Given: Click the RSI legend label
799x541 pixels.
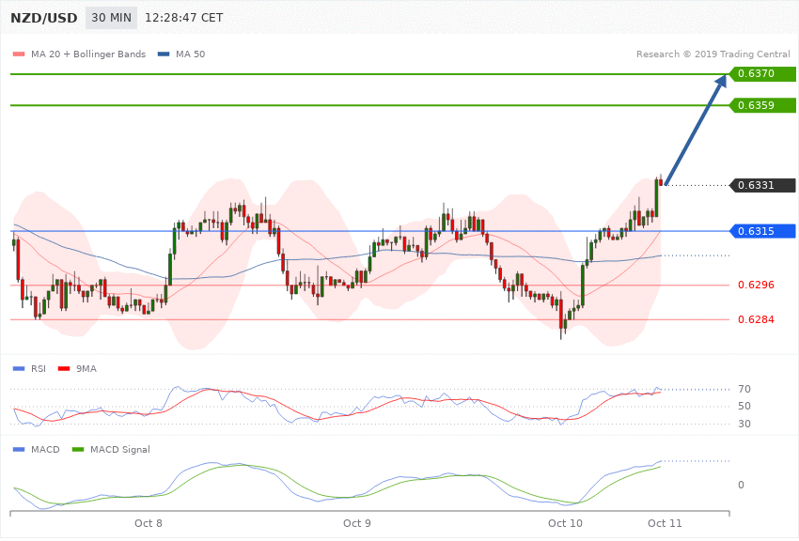Looking at the screenshot, I should click(x=39, y=368).
